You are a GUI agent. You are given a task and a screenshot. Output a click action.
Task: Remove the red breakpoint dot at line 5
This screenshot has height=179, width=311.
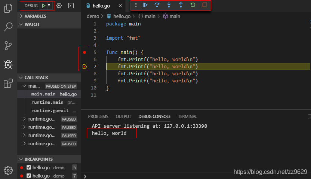tap(84, 52)
